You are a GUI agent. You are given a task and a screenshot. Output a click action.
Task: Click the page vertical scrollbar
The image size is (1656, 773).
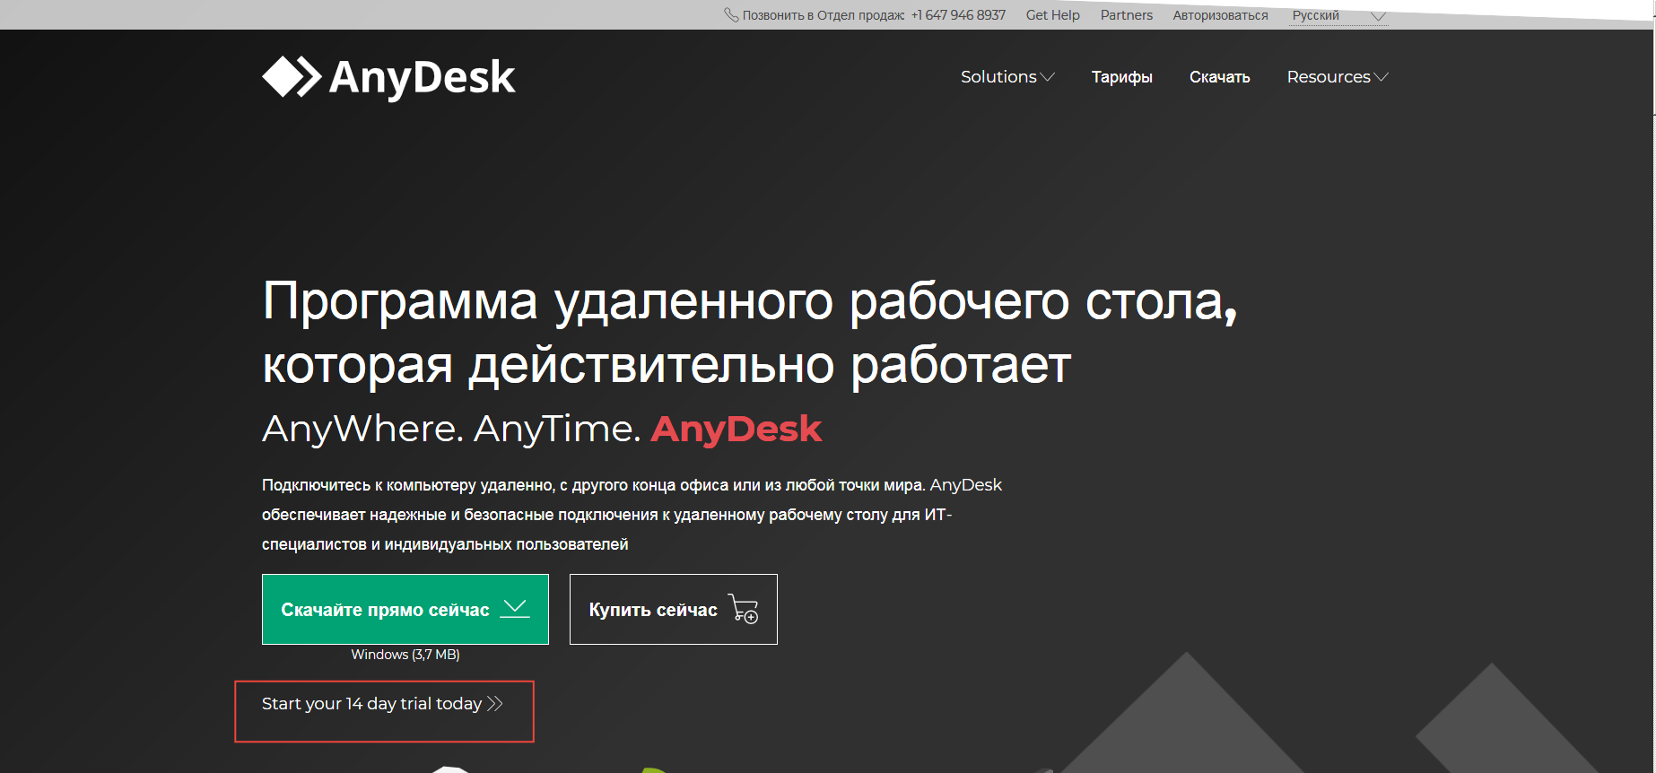[1654, 386]
